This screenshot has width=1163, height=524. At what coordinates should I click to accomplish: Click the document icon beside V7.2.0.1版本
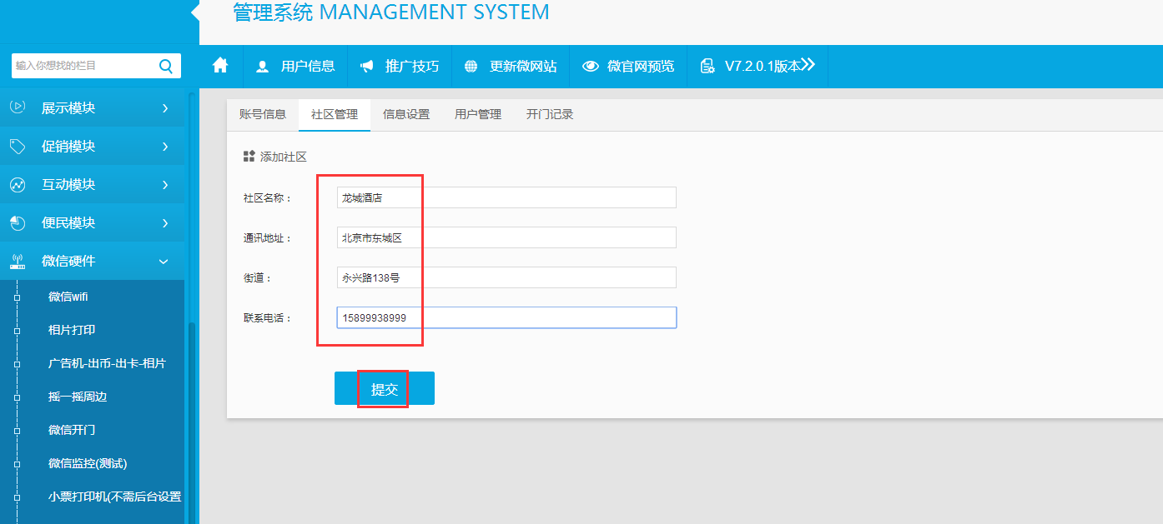pos(707,66)
